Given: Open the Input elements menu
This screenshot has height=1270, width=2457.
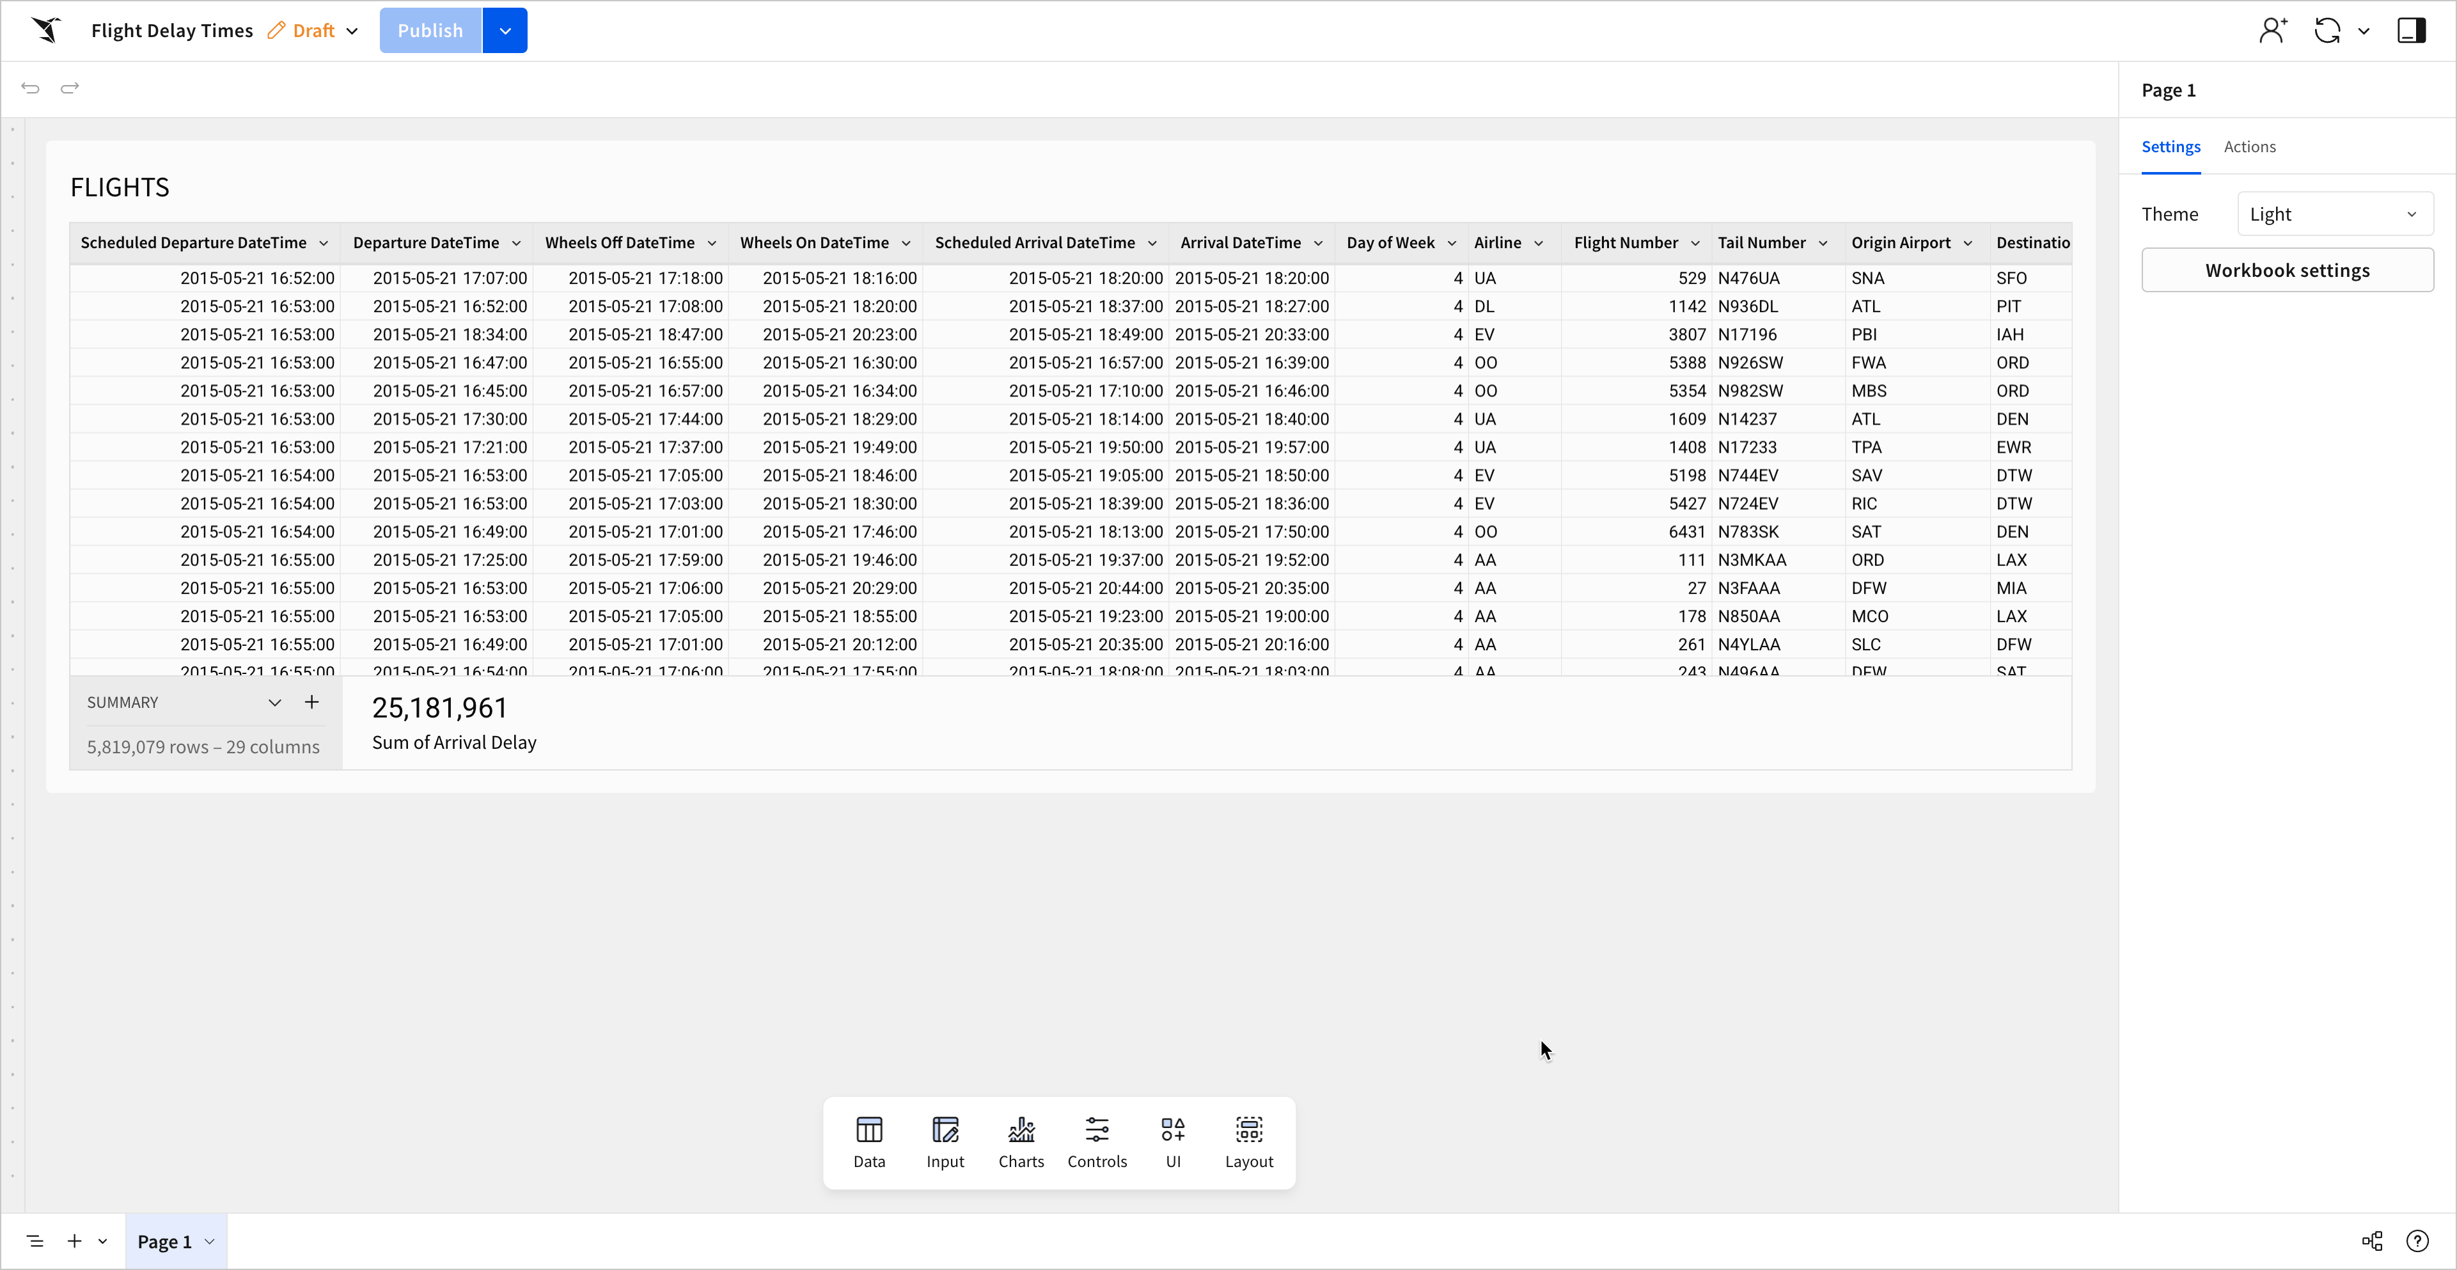Looking at the screenshot, I should tap(945, 1141).
